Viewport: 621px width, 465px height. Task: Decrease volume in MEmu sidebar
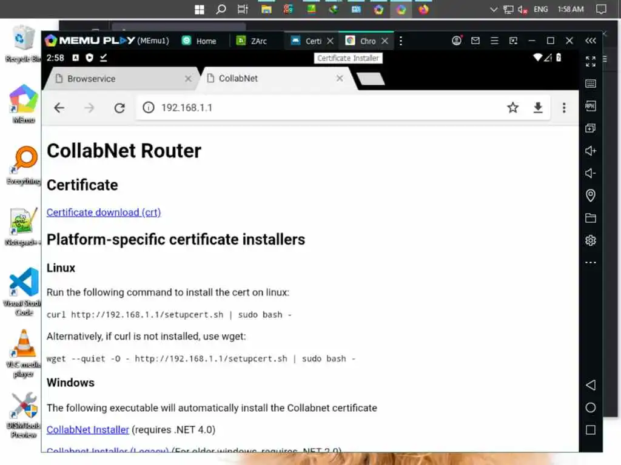pos(591,173)
